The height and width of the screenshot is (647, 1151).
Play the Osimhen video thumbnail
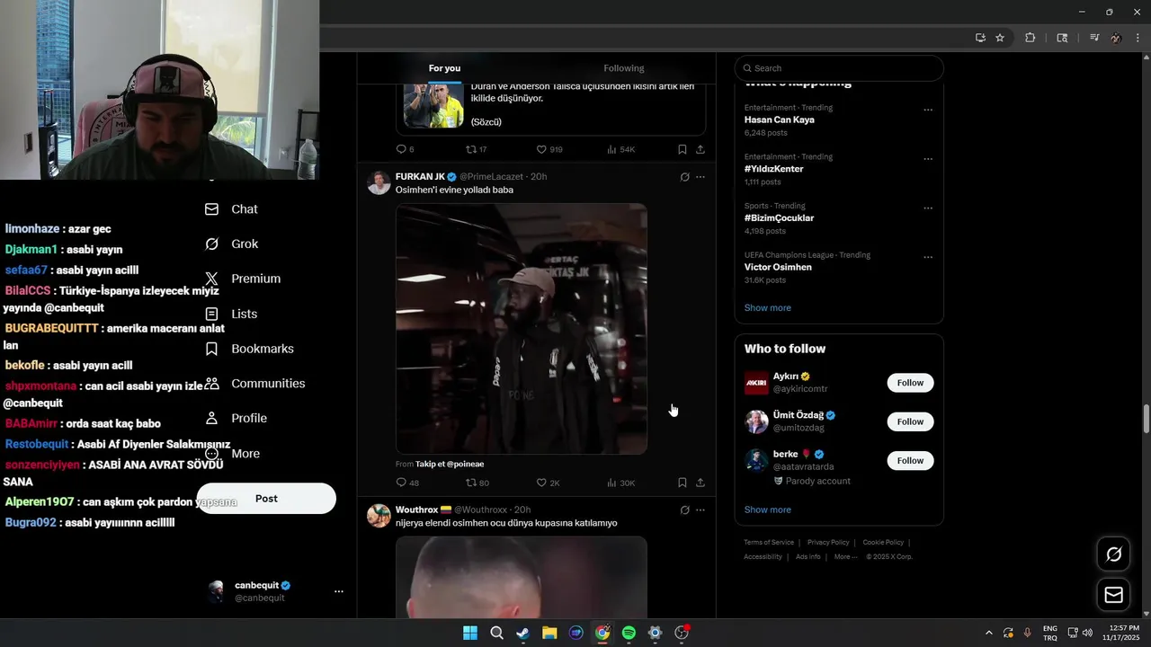point(522,329)
